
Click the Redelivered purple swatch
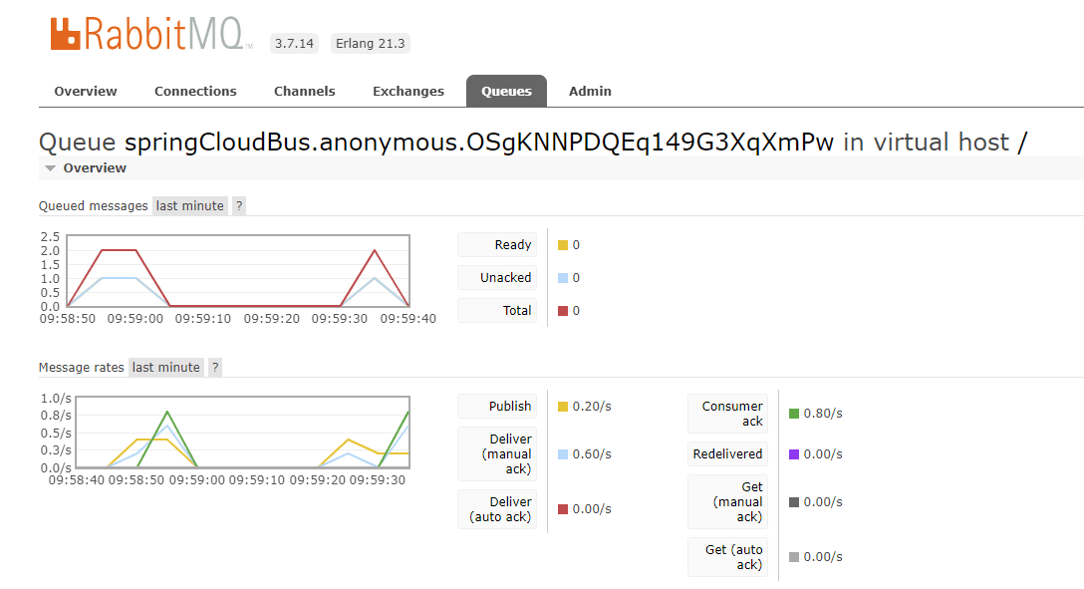(x=794, y=454)
